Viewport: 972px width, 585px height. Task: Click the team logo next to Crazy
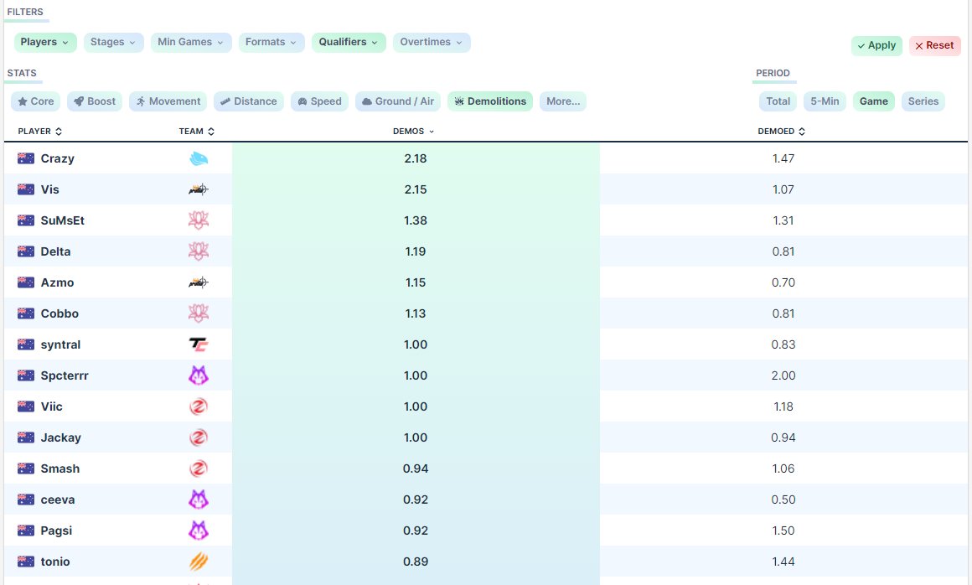click(199, 158)
